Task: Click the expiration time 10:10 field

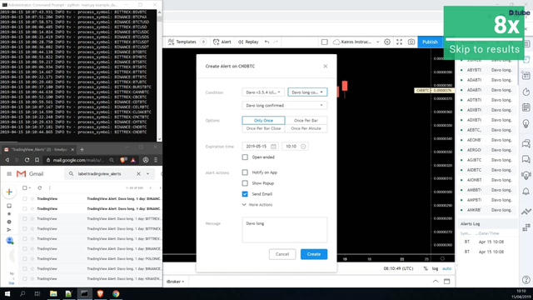Action: point(295,147)
